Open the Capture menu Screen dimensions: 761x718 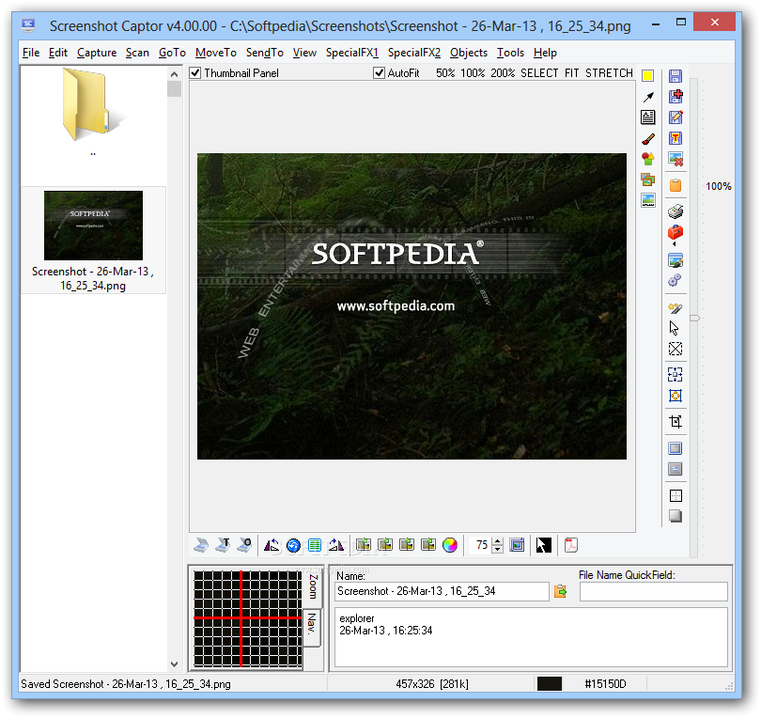(x=97, y=53)
